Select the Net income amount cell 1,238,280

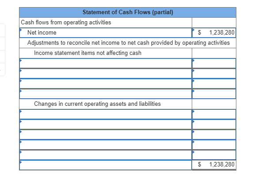[x=214, y=33]
